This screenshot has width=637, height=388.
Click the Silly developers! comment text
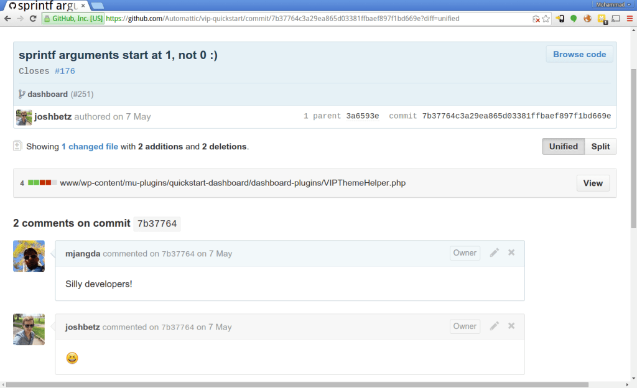99,284
